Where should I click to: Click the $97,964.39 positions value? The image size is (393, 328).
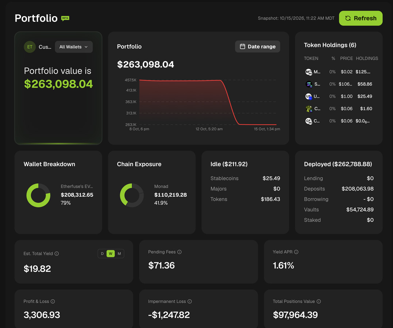[295, 315]
